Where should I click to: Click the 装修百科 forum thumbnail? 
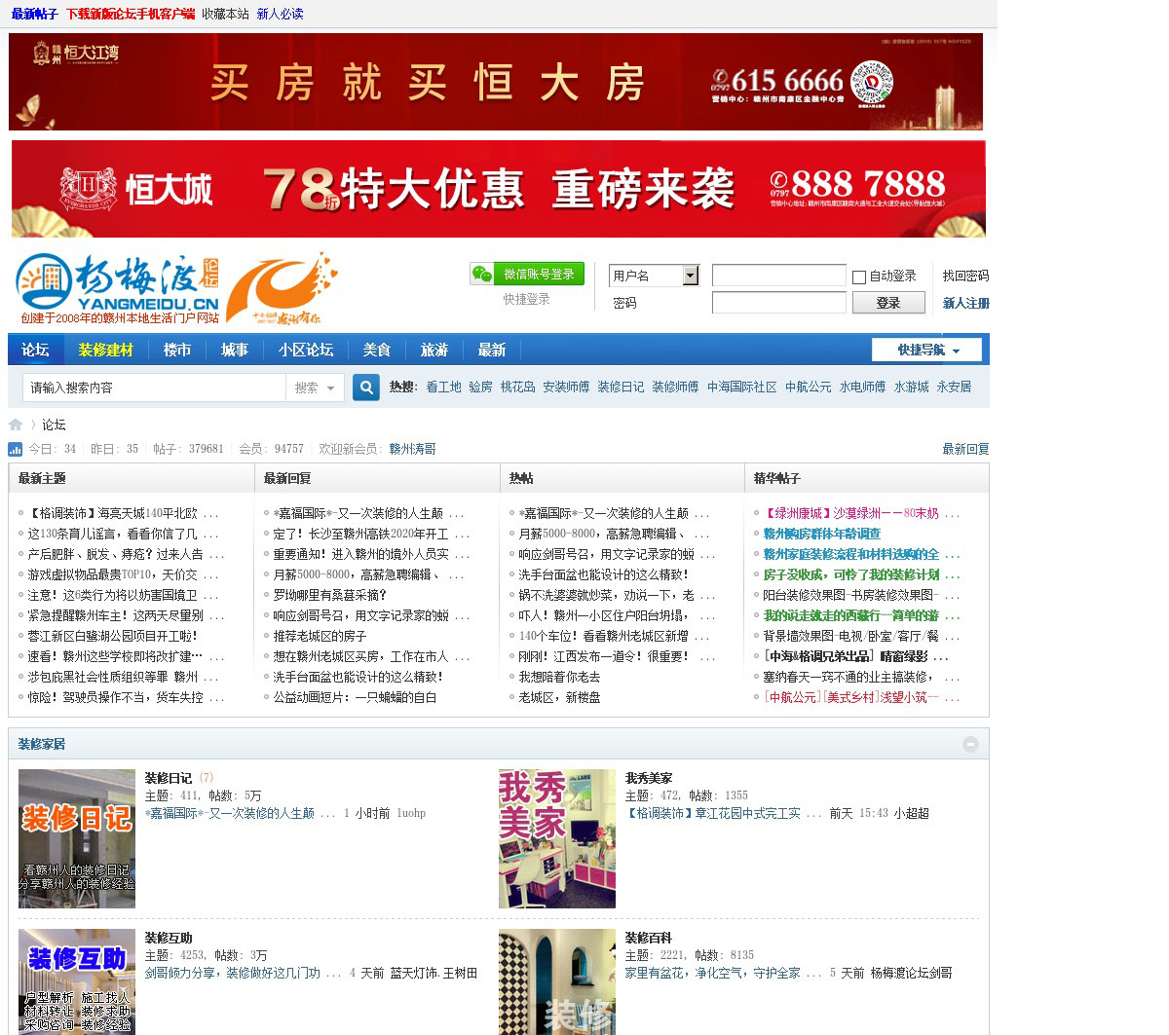point(557,981)
